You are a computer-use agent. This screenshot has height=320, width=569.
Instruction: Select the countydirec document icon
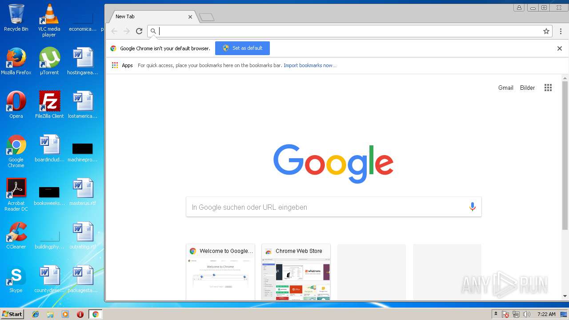click(49, 279)
